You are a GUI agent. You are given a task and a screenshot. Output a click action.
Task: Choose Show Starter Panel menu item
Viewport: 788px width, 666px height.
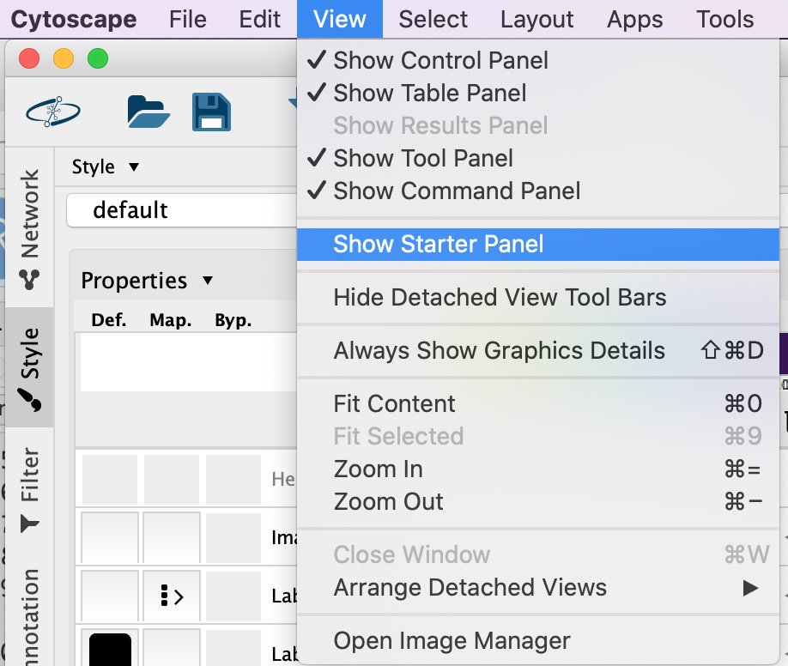click(438, 245)
